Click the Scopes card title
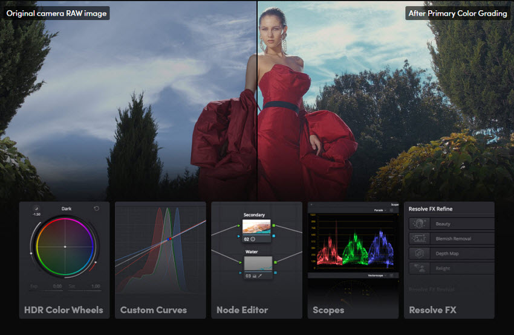Viewport: 514px width, 335px height. (x=328, y=310)
